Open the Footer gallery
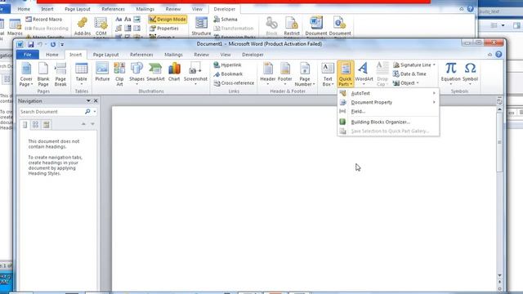Viewport: 523px width, 294px height. click(x=285, y=73)
